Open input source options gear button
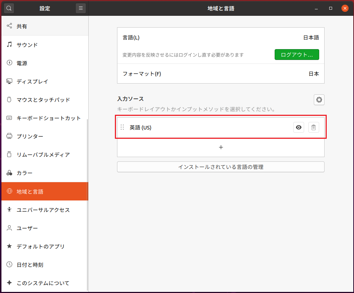354x293 pixels. point(319,100)
